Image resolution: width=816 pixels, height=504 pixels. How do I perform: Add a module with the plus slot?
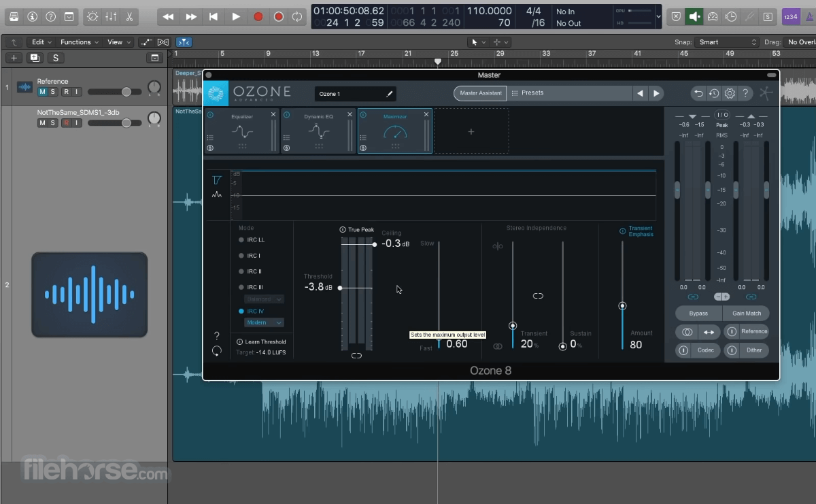[471, 131]
